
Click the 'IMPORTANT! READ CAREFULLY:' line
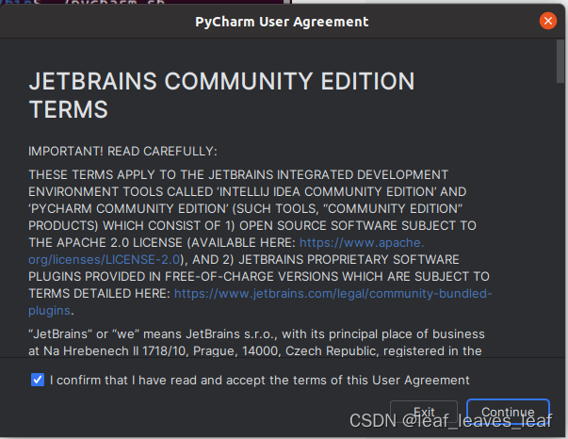pos(122,152)
